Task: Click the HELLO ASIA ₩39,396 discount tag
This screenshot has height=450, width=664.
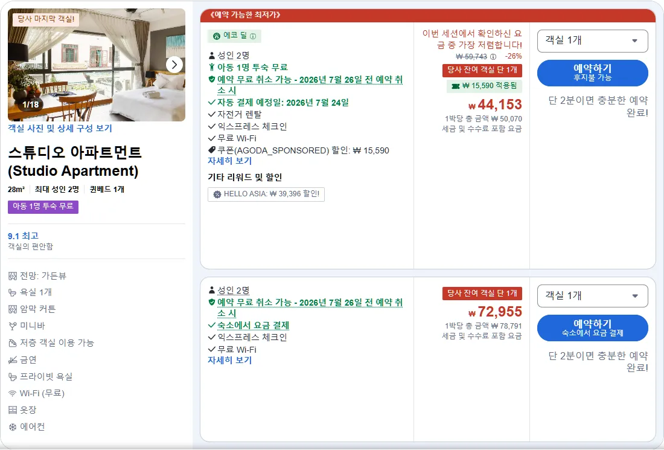Action: pos(266,194)
